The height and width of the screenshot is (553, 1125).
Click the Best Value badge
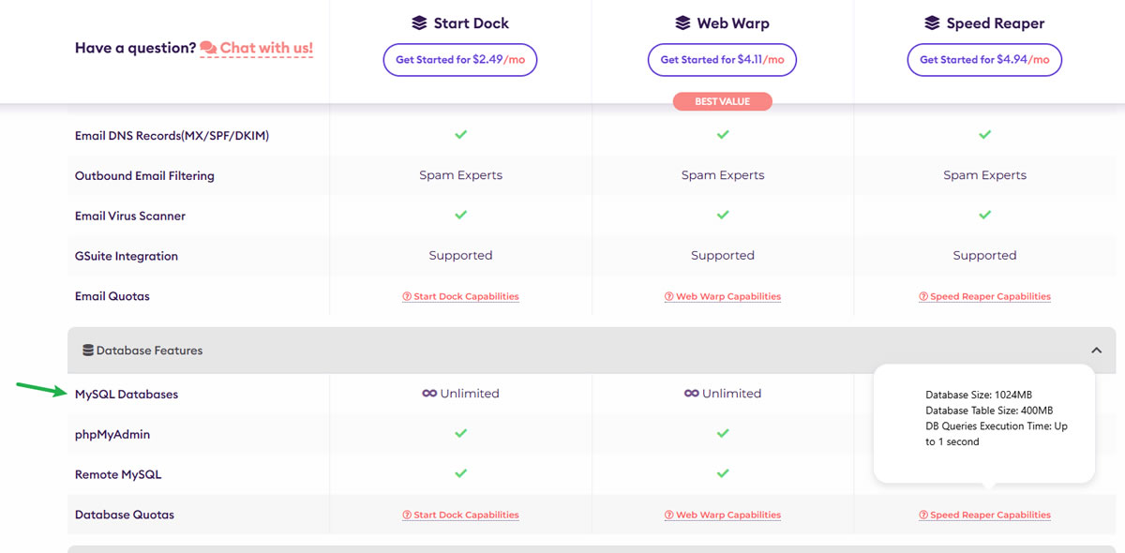click(x=722, y=101)
